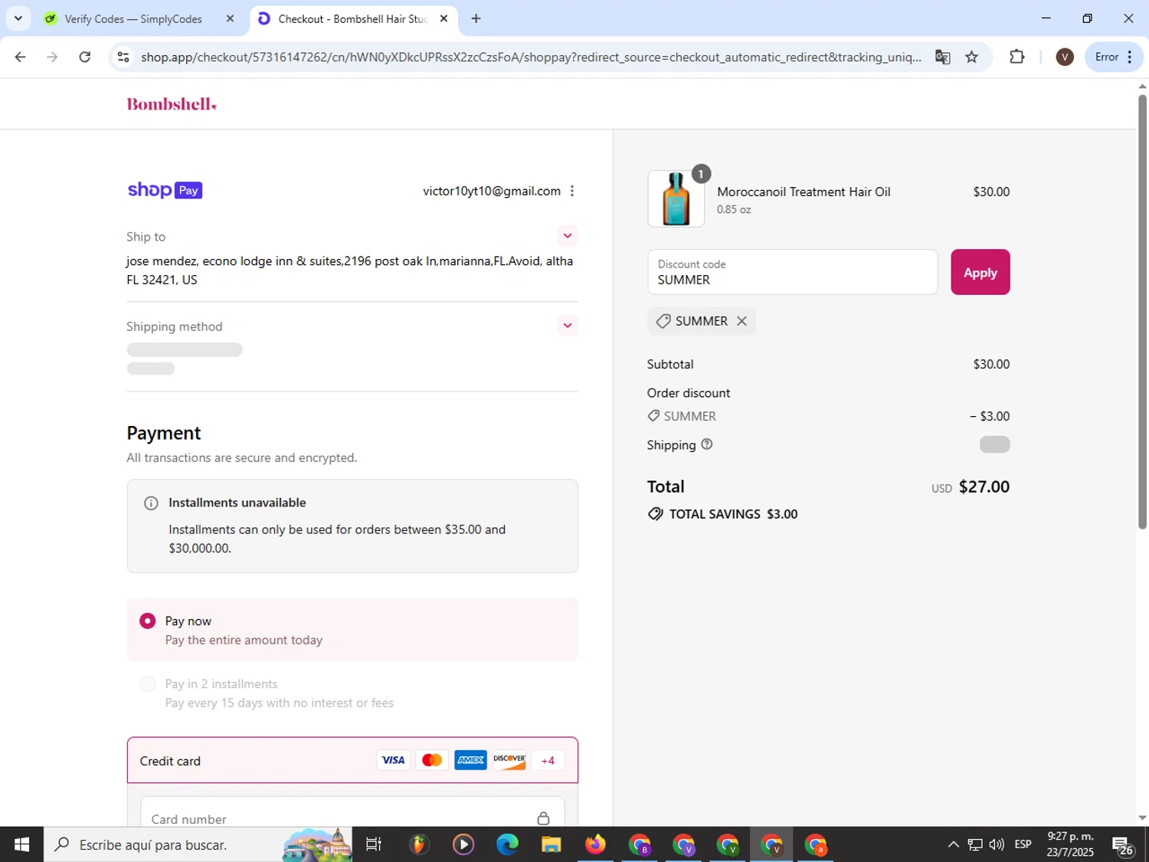The height and width of the screenshot is (862, 1149).
Task: Click the lock icon in Card number field
Action: pos(543,818)
